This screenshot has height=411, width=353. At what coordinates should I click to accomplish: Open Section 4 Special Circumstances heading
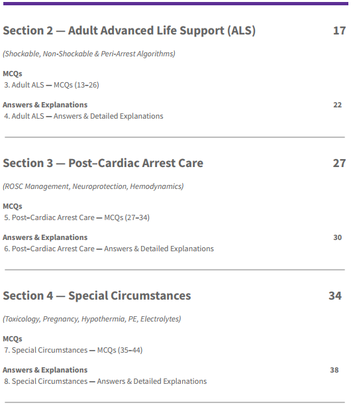97,296
